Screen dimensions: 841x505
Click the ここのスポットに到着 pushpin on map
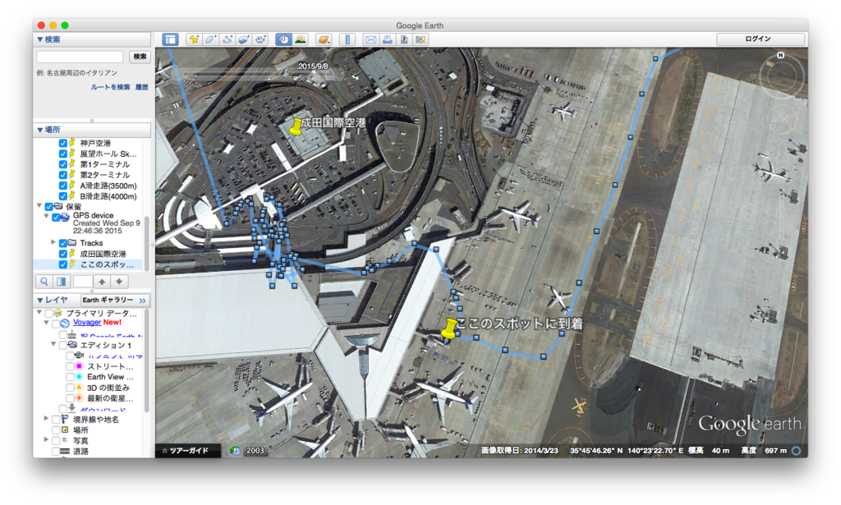tap(449, 328)
